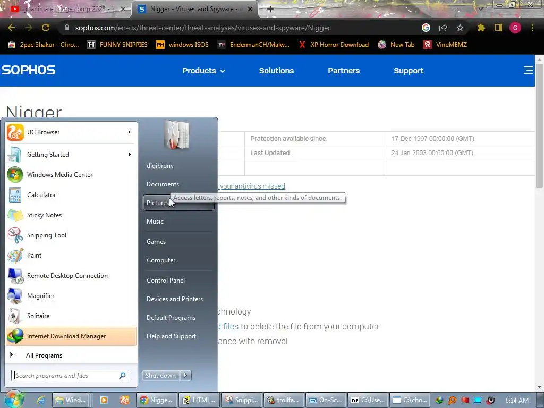Image resolution: width=544 pixels, height=408 pixels.
Task: Open Chrome tab search chevron
Action: pos(481,8)
